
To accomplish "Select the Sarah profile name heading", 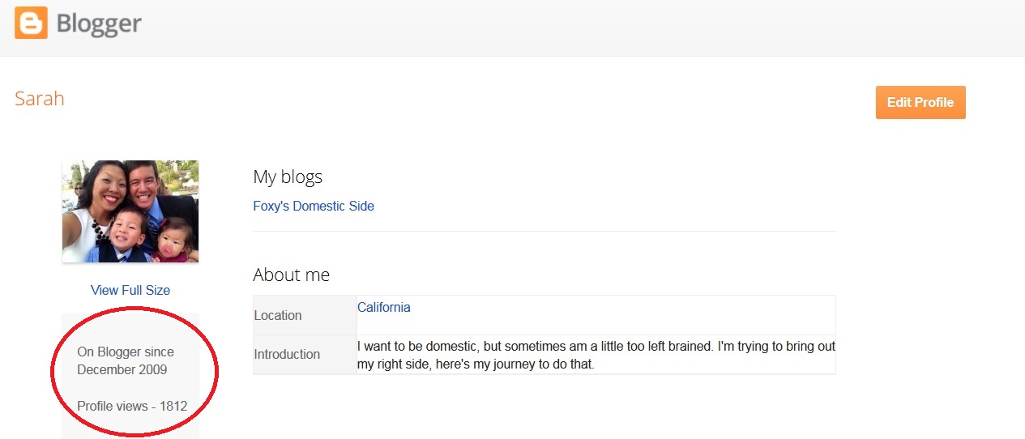I will pyautogui.click(x=40, y=99).
